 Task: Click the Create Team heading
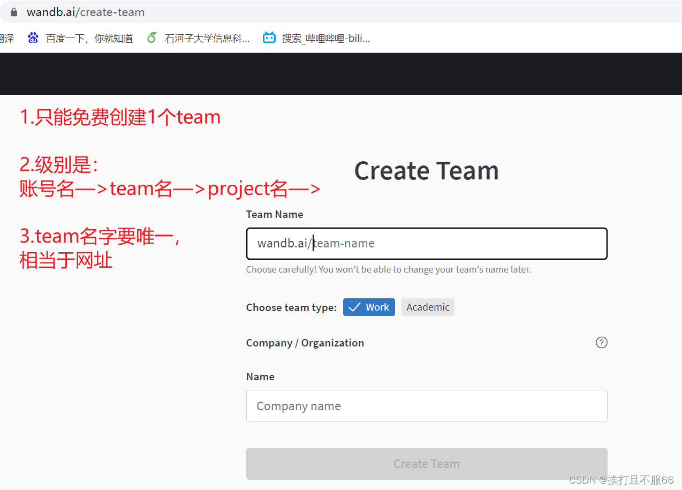(427, 171)
